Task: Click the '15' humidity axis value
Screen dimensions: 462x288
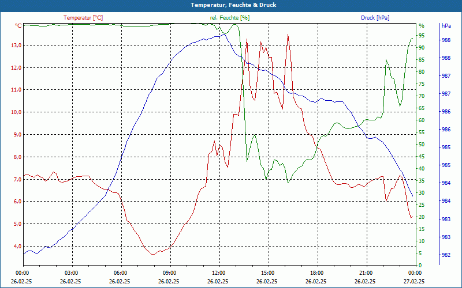Action: coord(422,229)
